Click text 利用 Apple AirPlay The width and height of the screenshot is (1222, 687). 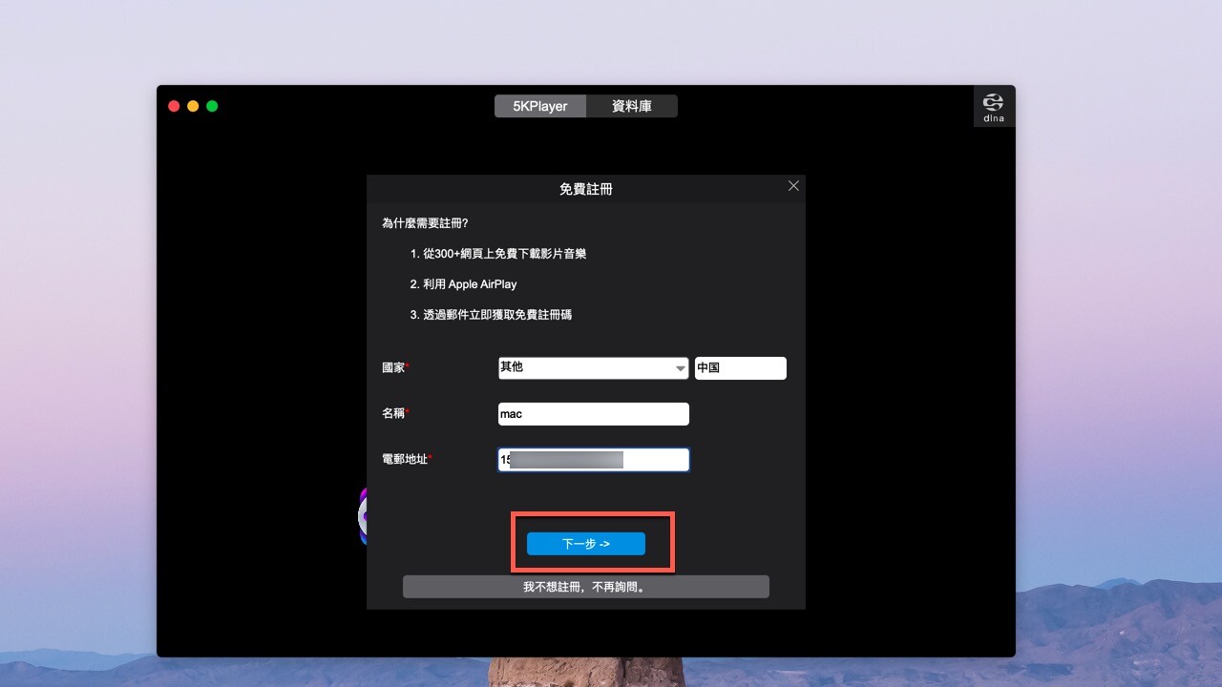470,284
